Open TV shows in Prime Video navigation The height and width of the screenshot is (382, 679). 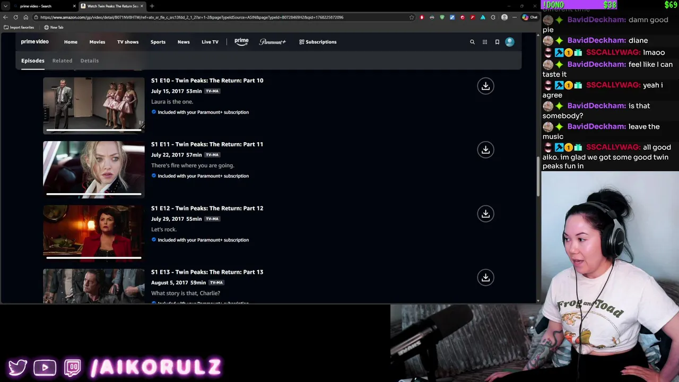pyautogui.click(x=128, y=42)
